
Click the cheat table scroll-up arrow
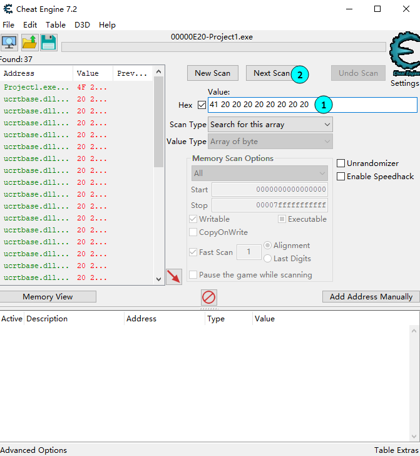[x=414, y=331]
